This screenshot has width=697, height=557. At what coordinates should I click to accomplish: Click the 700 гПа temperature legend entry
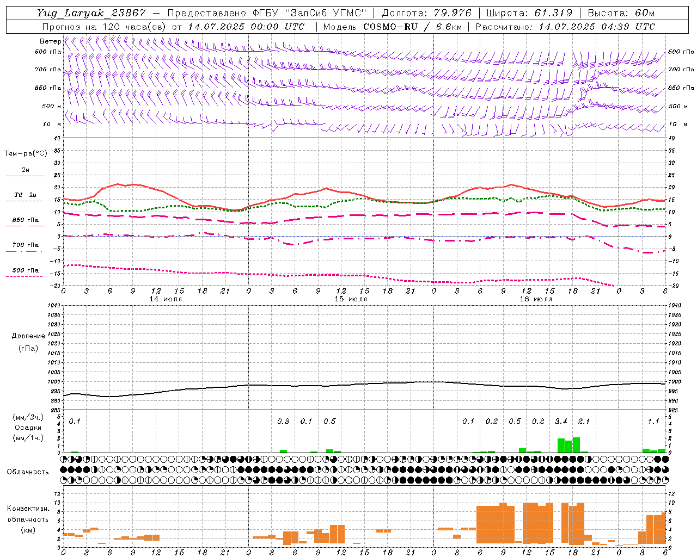(26, 245)
